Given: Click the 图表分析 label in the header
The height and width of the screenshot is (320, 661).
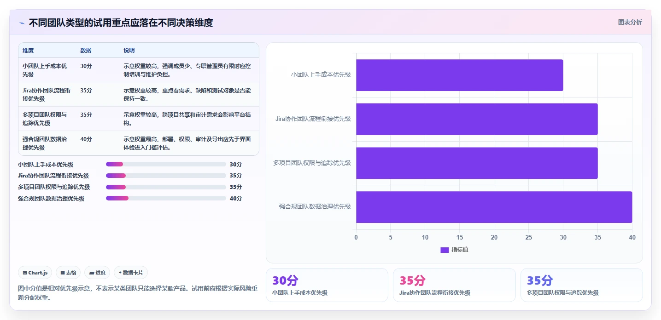Looking at the screenshot, I should pyautogui.click(x=630, y=22).
